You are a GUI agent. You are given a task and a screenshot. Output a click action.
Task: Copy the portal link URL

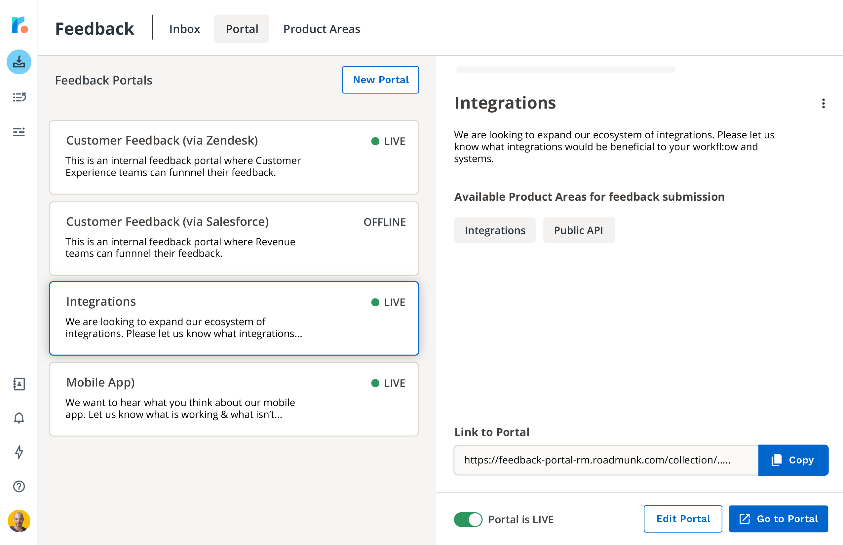click(x=793, y=459)
